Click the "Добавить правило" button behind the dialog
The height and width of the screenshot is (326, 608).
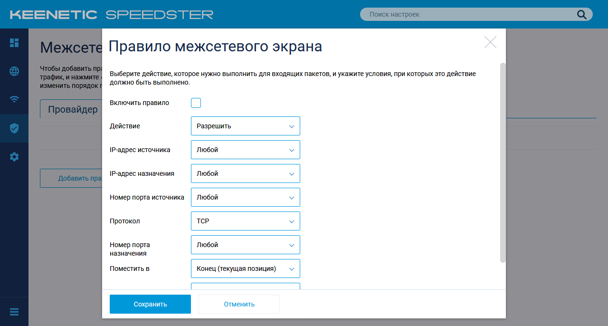71,178
